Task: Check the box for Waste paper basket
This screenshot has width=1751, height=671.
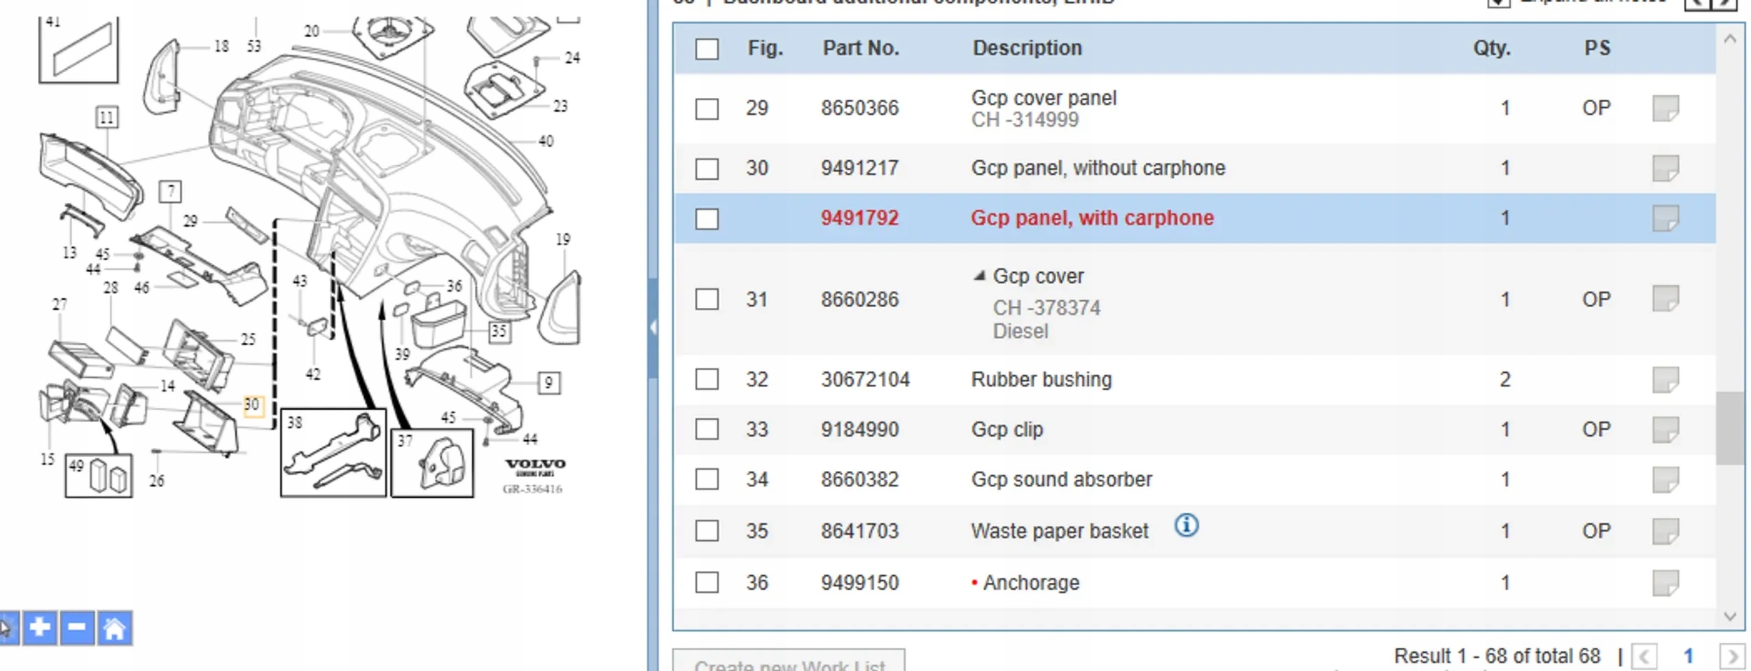Action: 707,531
